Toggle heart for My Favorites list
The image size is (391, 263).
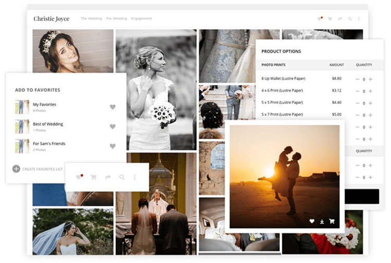pos(113,107)
